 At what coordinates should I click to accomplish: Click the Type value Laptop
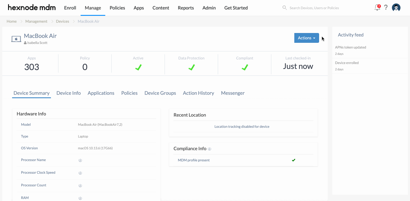(83, 136)
